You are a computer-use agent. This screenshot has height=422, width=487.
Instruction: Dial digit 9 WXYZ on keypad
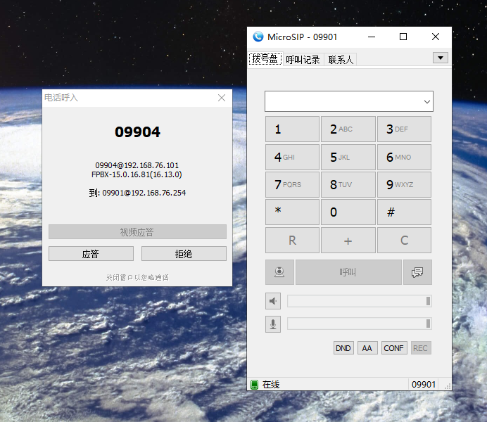404,184
